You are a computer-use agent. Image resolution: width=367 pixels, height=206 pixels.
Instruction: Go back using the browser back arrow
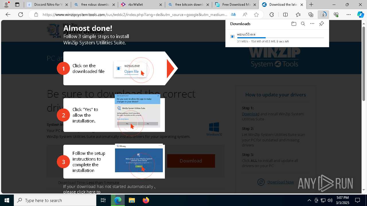click(8, 15)
